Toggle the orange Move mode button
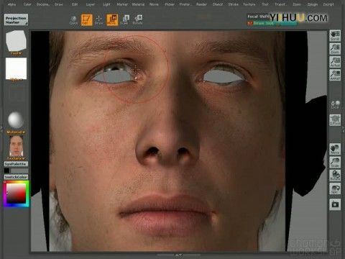 tap(112, 19)
